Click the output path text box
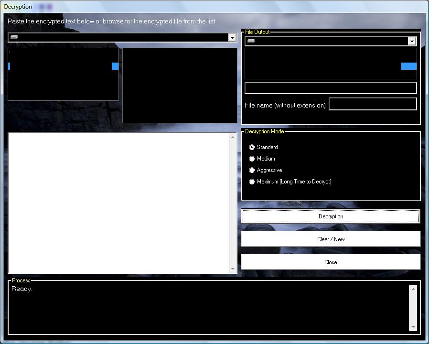Viewport: 429px width, 344px height. (x=331, y=88)
